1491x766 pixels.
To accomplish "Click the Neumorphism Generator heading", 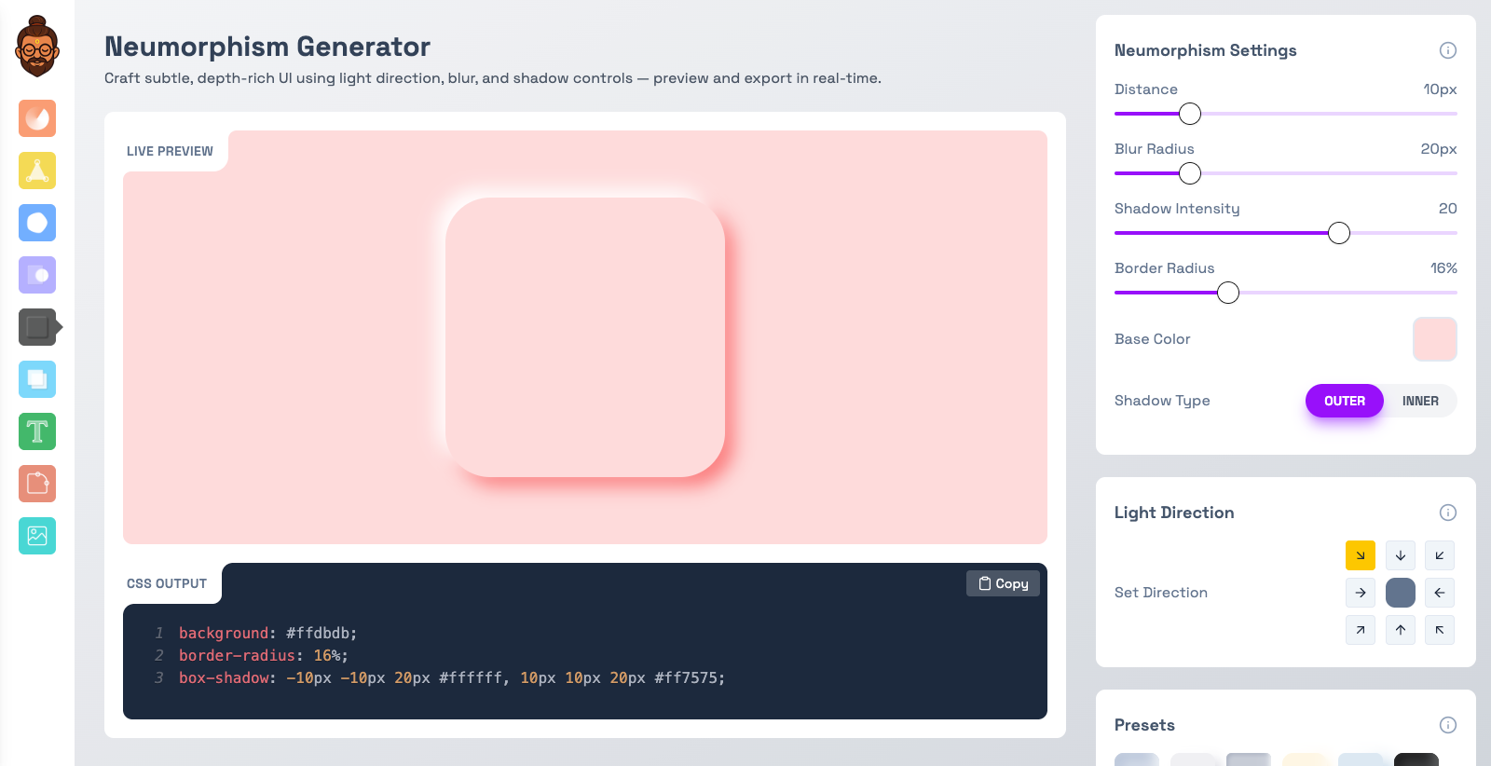I will (267, 47).
